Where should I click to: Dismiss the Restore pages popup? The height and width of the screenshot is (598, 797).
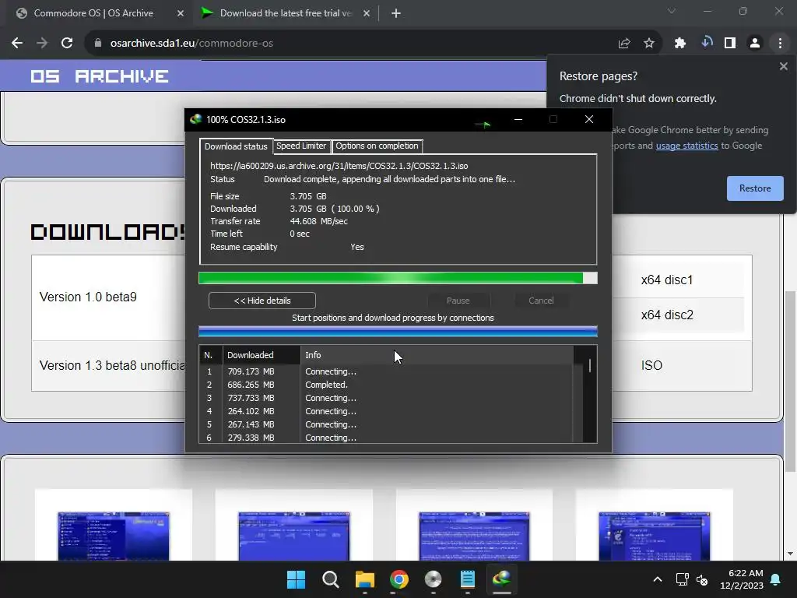[x=783, y=66]
